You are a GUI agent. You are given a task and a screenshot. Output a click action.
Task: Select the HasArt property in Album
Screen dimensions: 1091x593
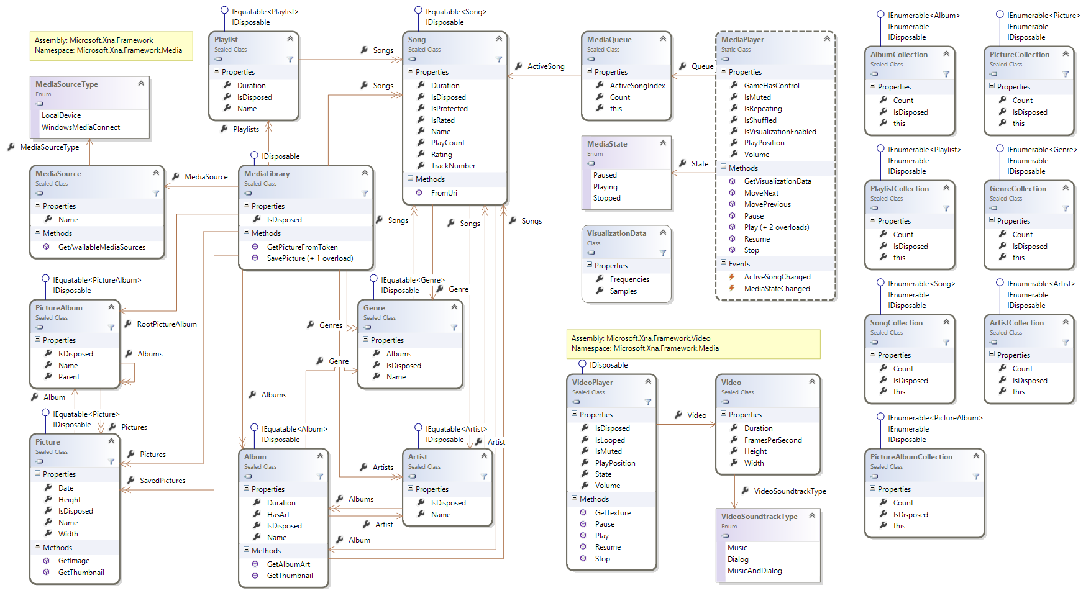(278, 515)
